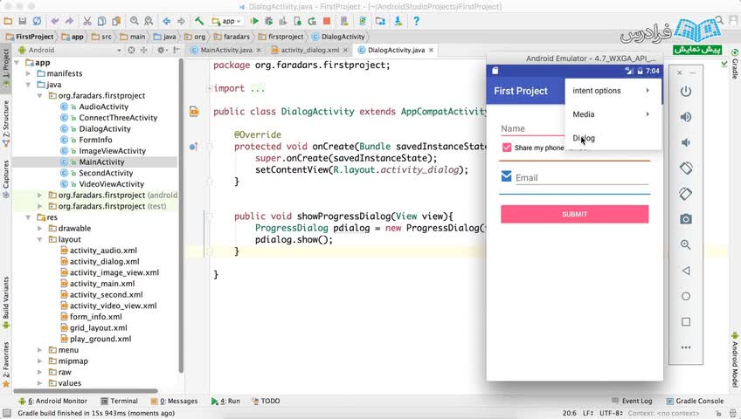741x419 pixels.
Task: Collapse the layout folder node
Action: 40,239
